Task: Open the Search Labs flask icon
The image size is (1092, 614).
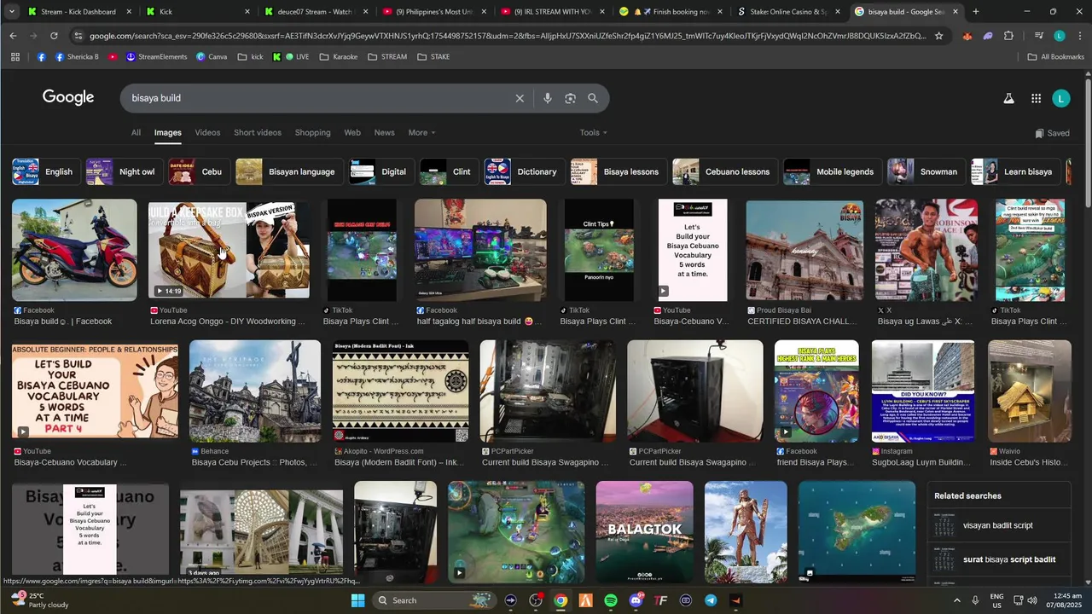Action: [x=1008, y=99]
